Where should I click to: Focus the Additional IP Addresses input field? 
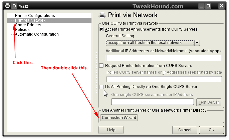coord(164,58)
